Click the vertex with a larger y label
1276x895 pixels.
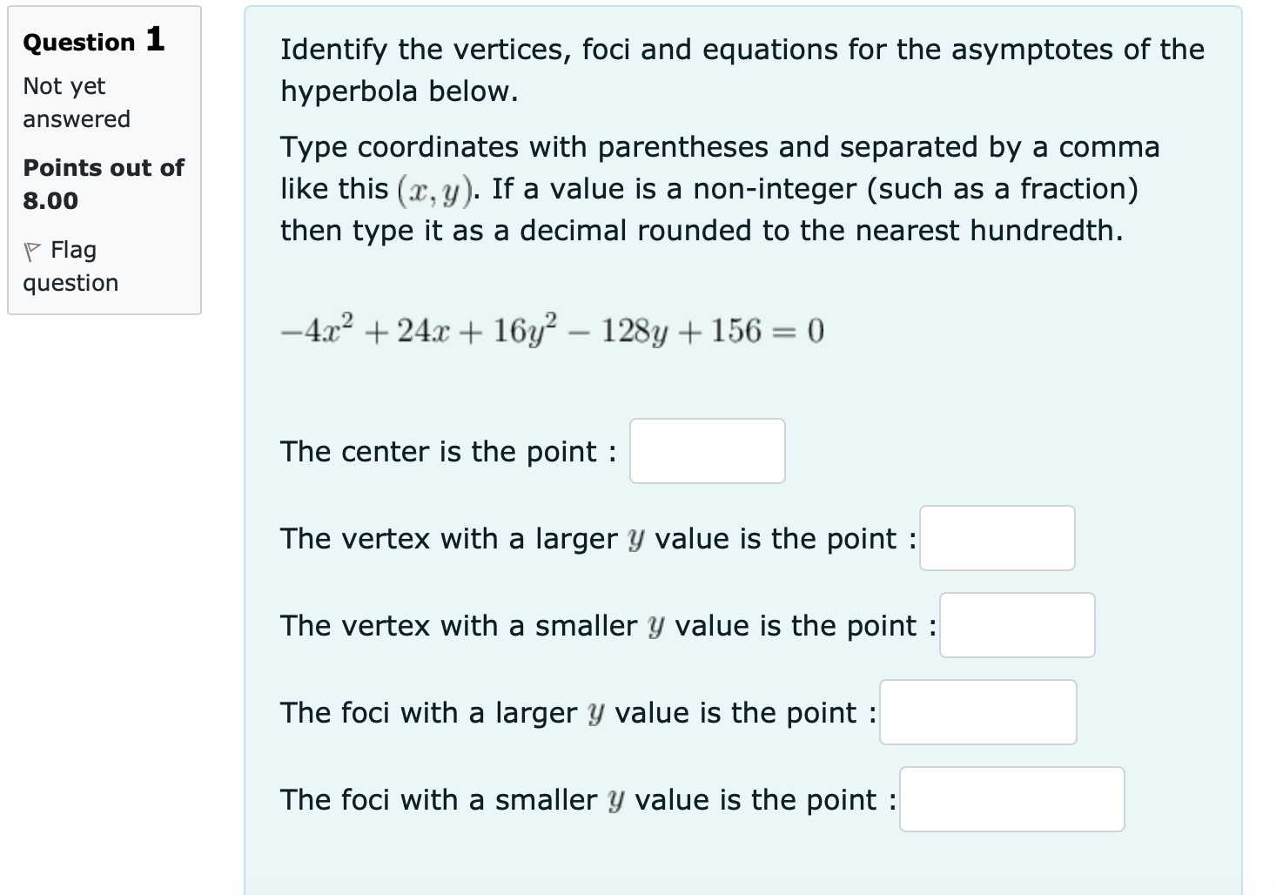coord(594,538)
